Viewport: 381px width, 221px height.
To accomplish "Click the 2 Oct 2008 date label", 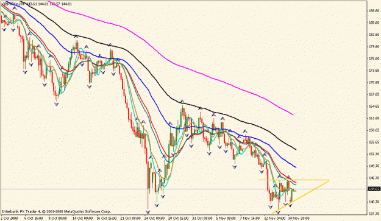I will click(9, 219).
